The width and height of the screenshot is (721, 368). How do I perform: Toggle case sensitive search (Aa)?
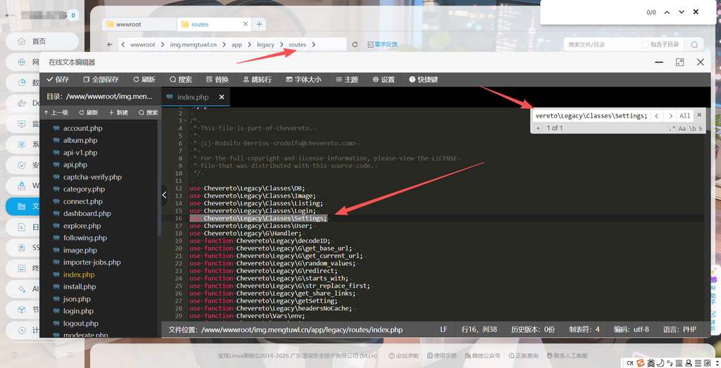[x=682, y=129]
